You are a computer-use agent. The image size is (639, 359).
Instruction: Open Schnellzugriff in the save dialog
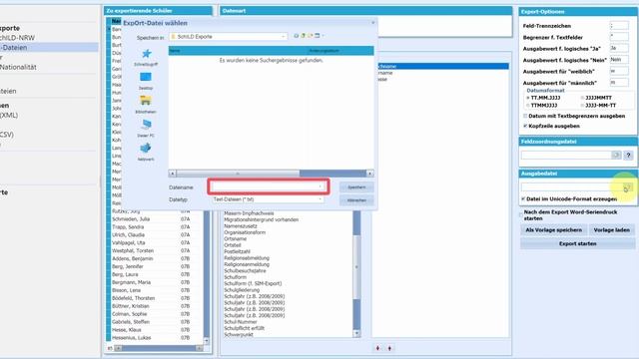[146, 58]
